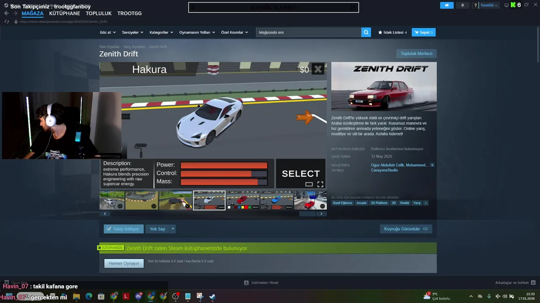Open Arkadaşlar ve Sohbet panel
The image size is (540, 303).
coord(515,283)
